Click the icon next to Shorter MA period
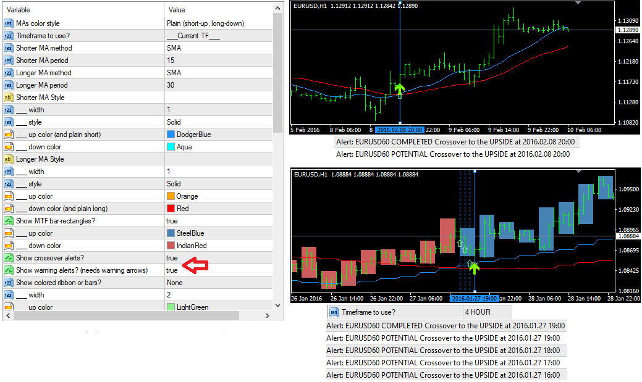 (x=8, y=60)
